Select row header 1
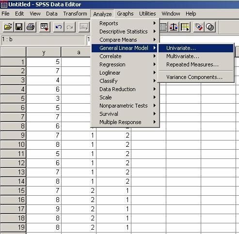 point(13,62)
